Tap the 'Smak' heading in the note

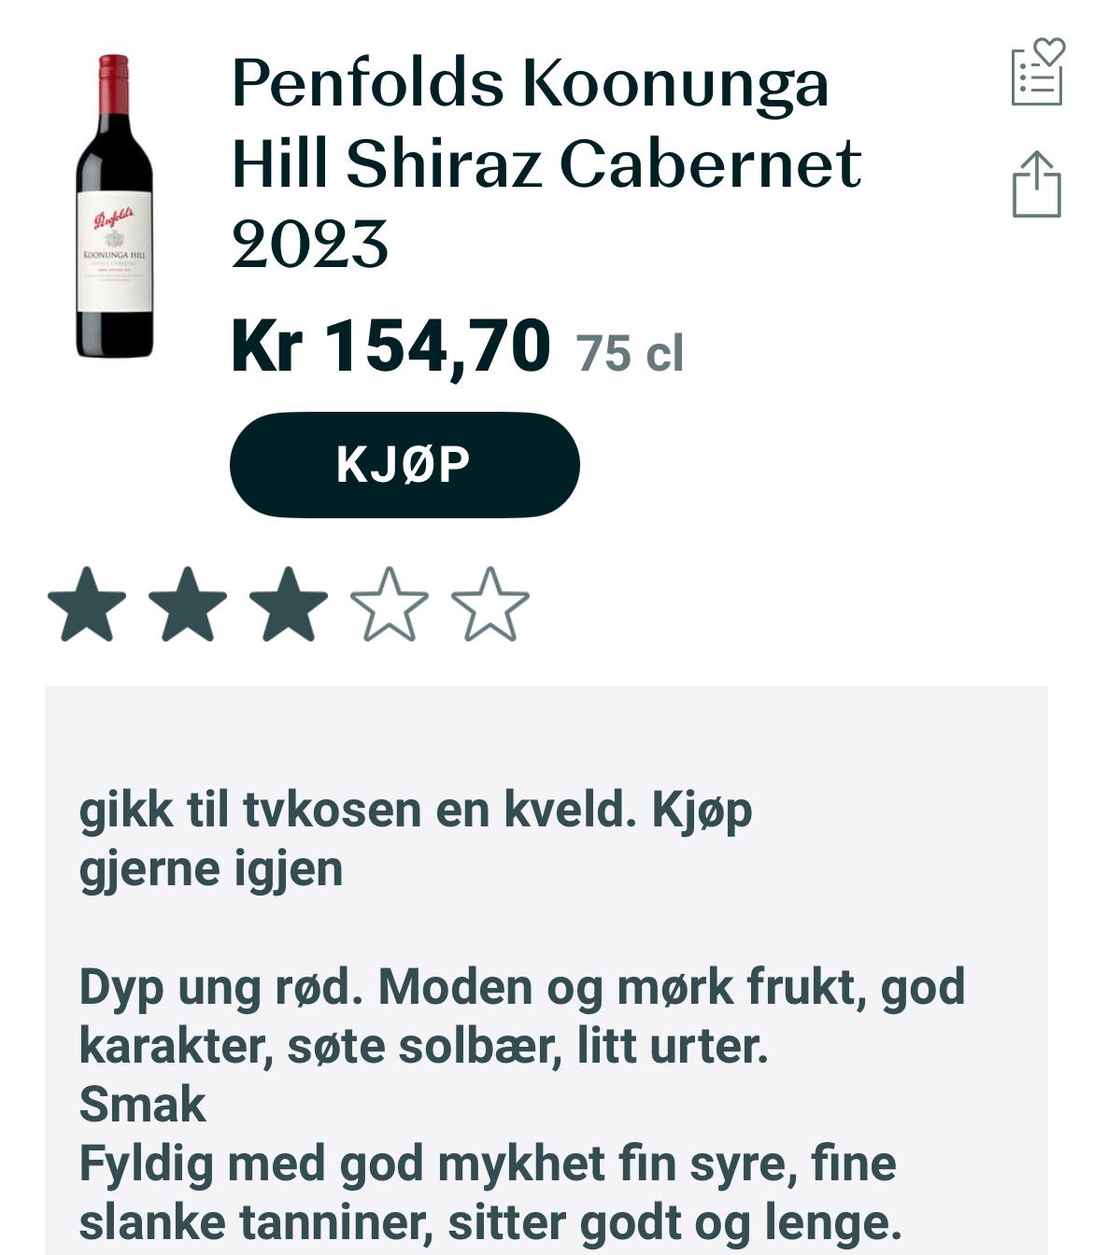tap(142, 1105)
